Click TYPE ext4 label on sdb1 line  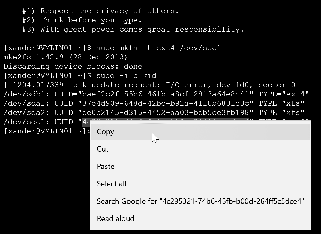[284, 94]
